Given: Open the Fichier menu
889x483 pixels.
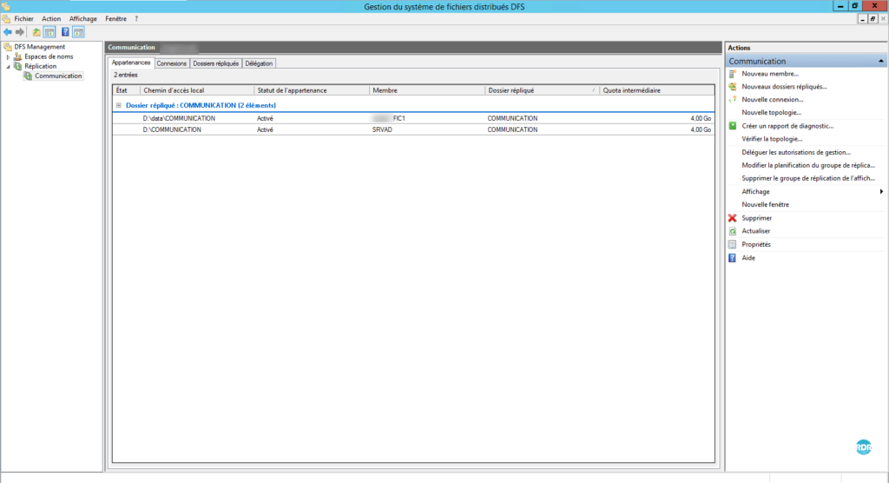Looking at the screenshot, I should [x=23, y=18].
